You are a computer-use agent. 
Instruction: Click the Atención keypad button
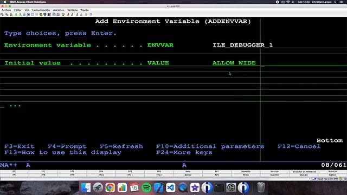coord(246,172)
